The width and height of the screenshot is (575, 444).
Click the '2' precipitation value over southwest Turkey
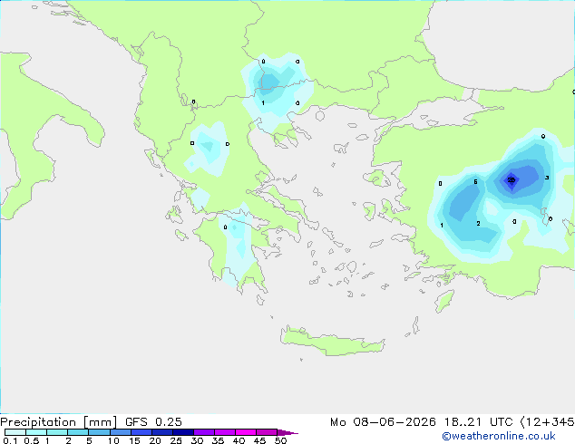pos(478,223)
